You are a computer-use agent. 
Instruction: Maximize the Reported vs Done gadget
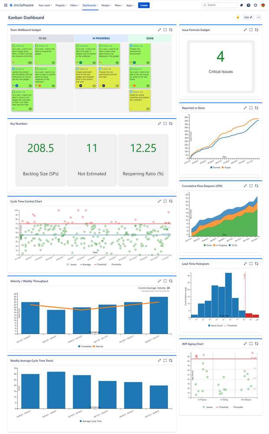(251, 108)
